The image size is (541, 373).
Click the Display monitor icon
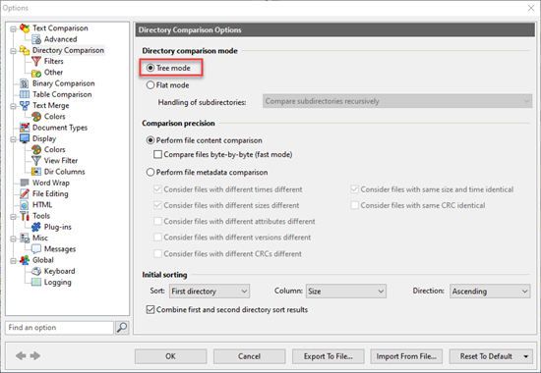coord(25,138)
